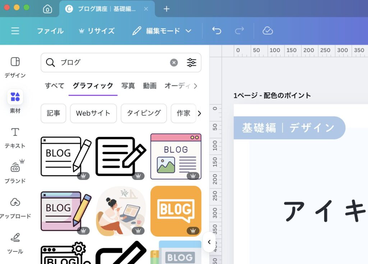This screenshot has width=368, height=264.
Task: Select the アイキ heading text on canvas
Action: [x=325, y=211]
